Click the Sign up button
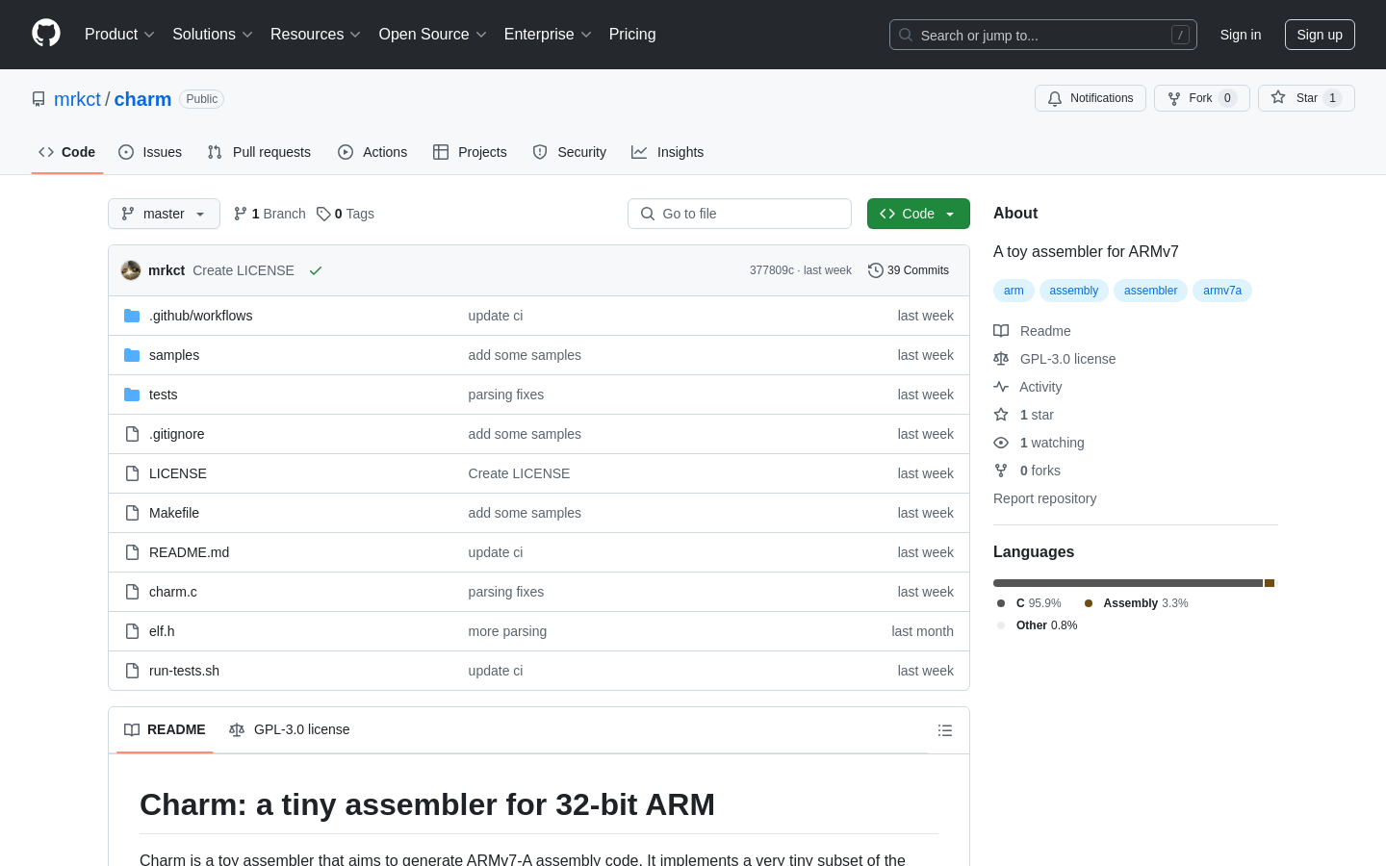The width and height of the screenshot is (1386, 866). click(x=1320, y=35)
